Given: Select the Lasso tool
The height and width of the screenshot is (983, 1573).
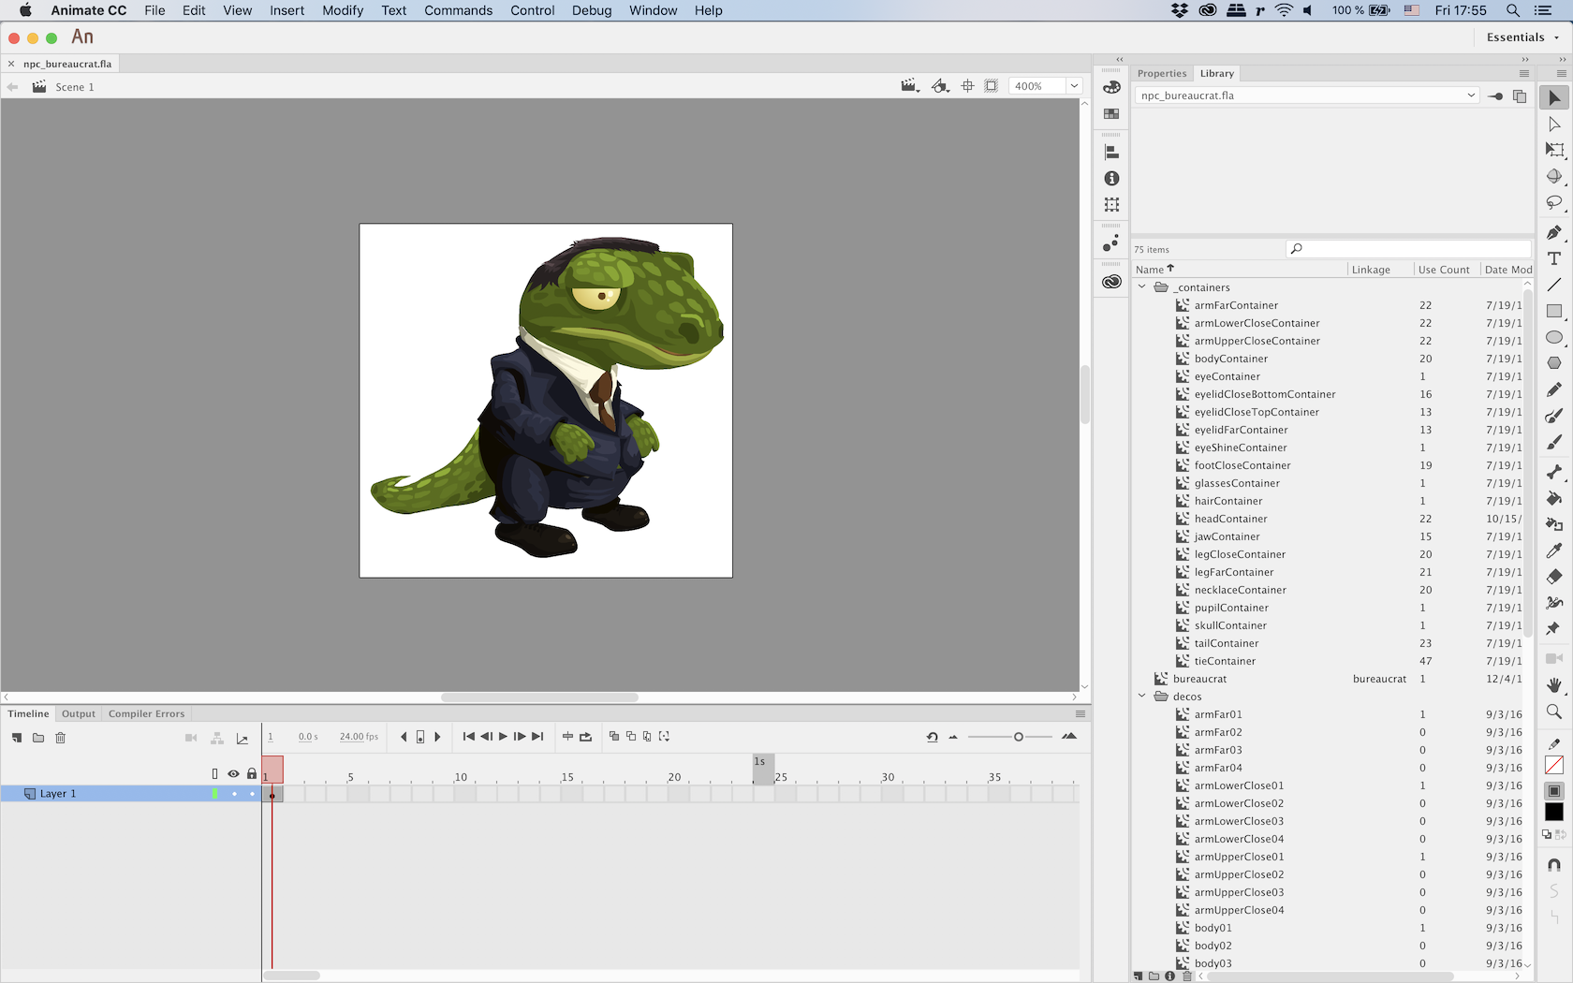Looking at the screenshot, I should click(1554, 202).
